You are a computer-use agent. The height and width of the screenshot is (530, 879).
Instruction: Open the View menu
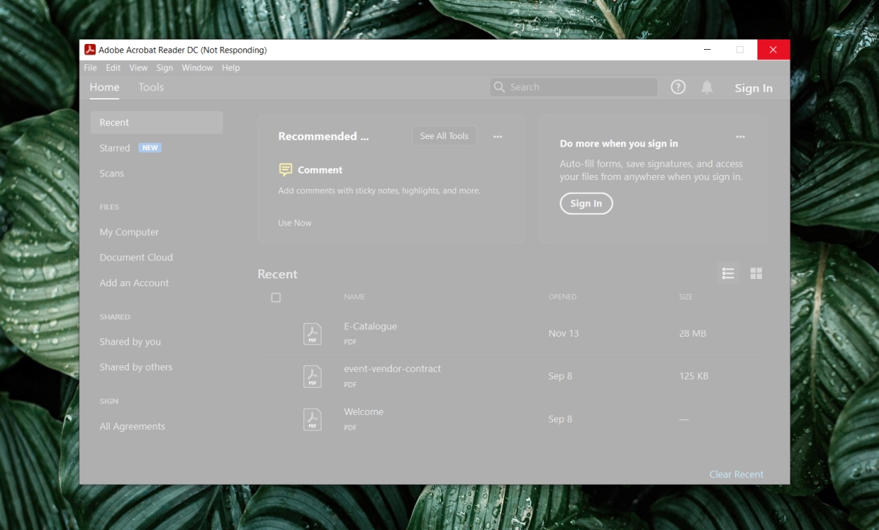coord(138,67)
